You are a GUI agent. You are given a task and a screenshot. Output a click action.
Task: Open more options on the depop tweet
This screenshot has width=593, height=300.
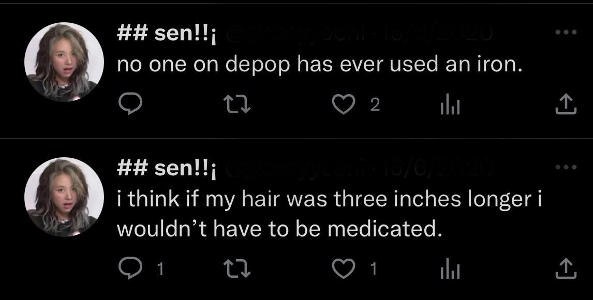click(x=566, y=33)
